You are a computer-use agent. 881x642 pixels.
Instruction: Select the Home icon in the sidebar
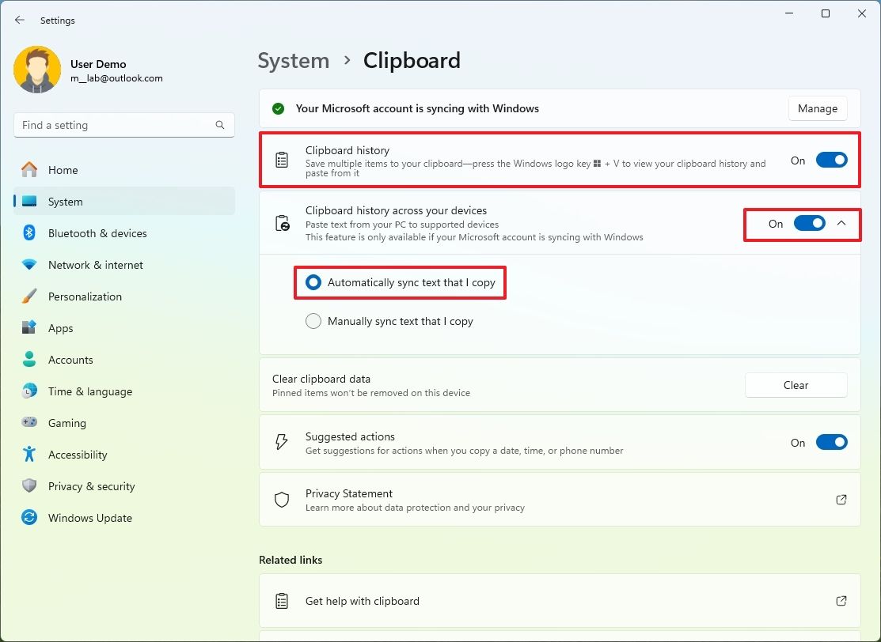[31, 170]
